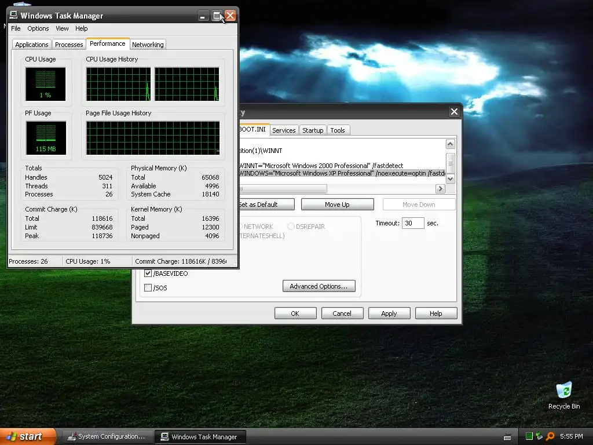Click the Commit Charge Limit value 839668

[102, 227]
